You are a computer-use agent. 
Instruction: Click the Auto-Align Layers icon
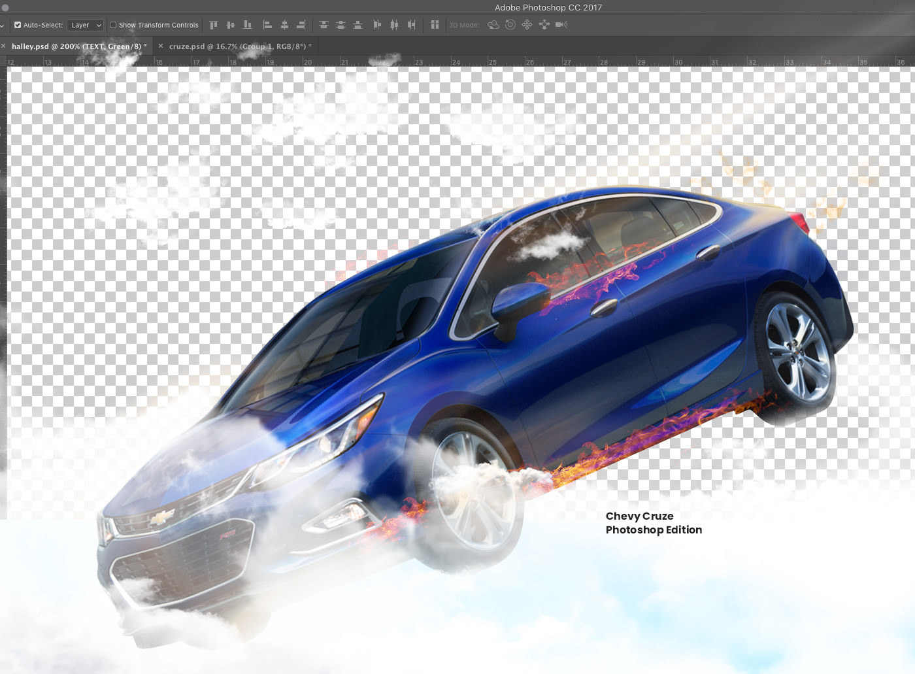tap(435, 25)
